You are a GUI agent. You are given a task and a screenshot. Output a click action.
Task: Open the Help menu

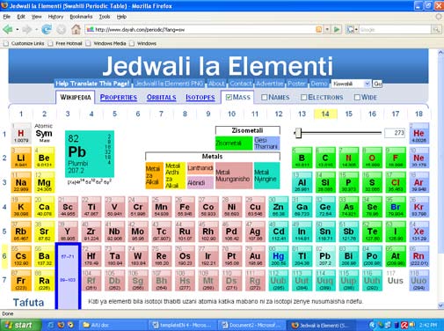pyautogui.click(x=121, y=17)
